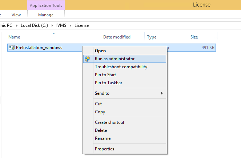Choose Rename from the context menu

[125, 138]
